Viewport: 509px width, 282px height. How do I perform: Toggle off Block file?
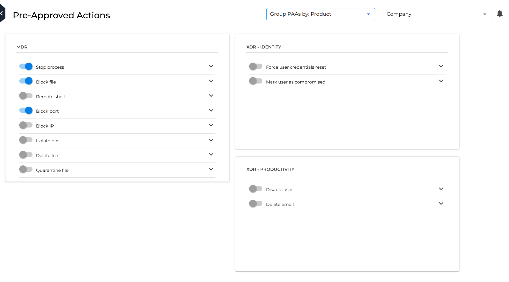[x=26, y=81]
